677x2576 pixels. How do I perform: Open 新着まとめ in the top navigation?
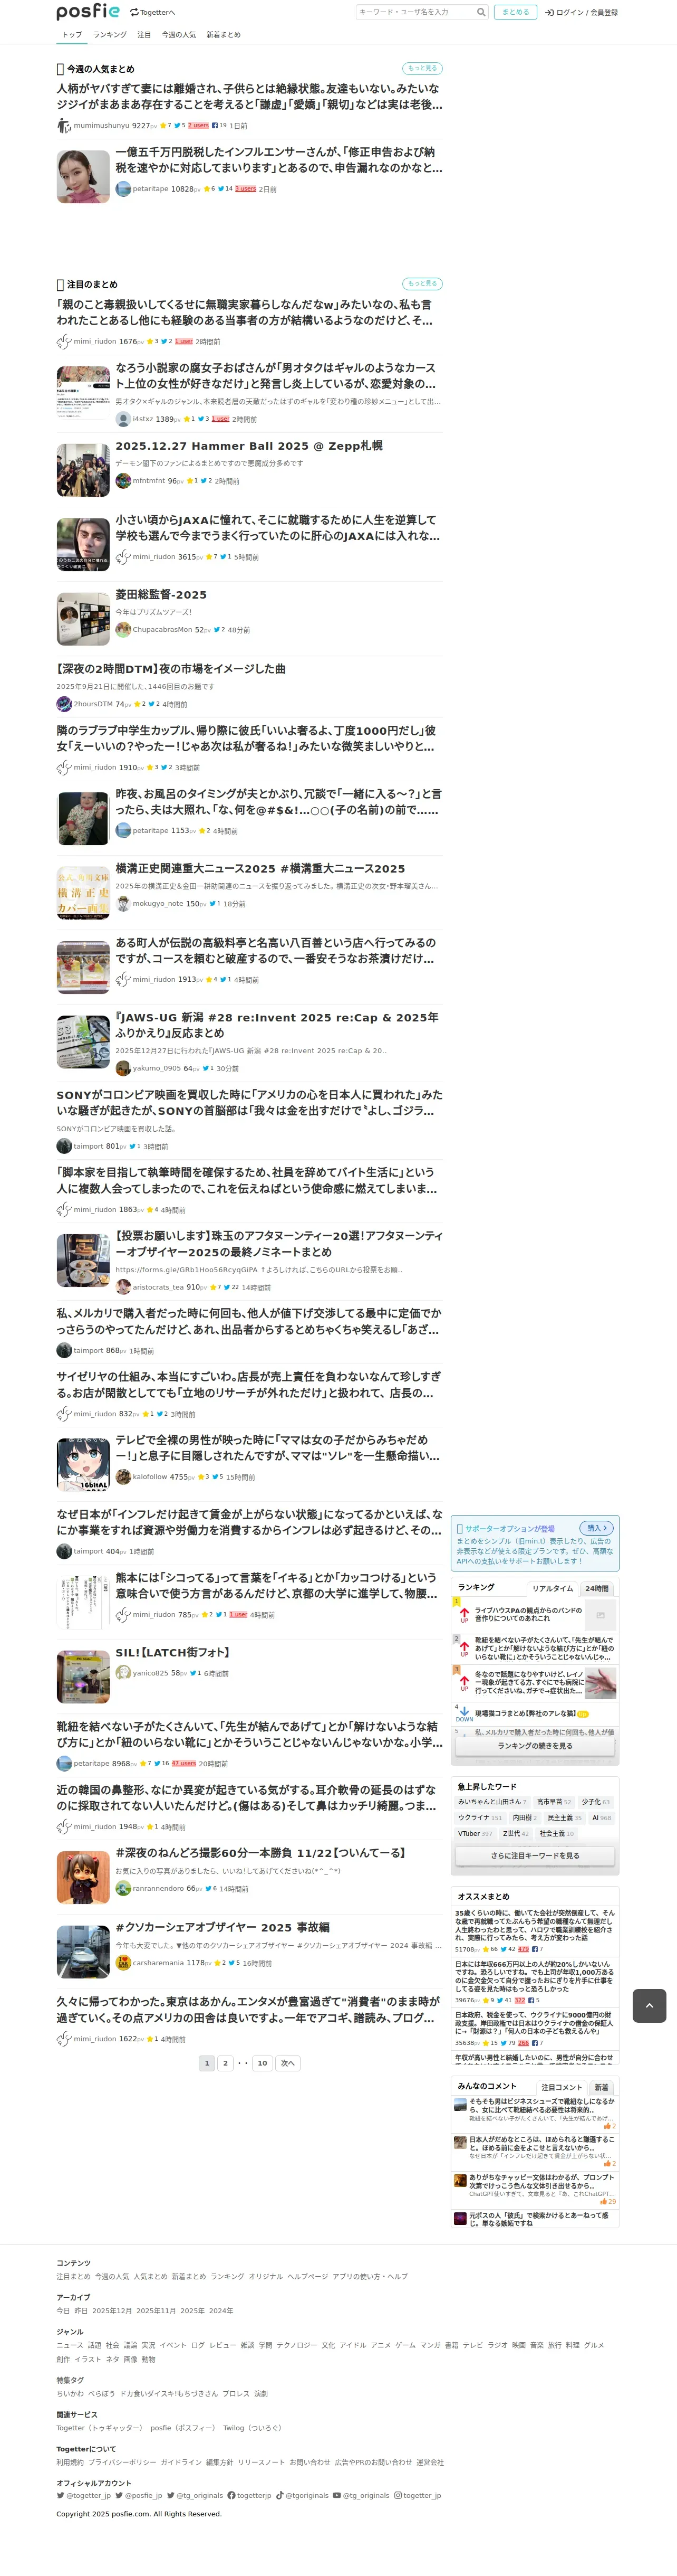tap(223, 35)
